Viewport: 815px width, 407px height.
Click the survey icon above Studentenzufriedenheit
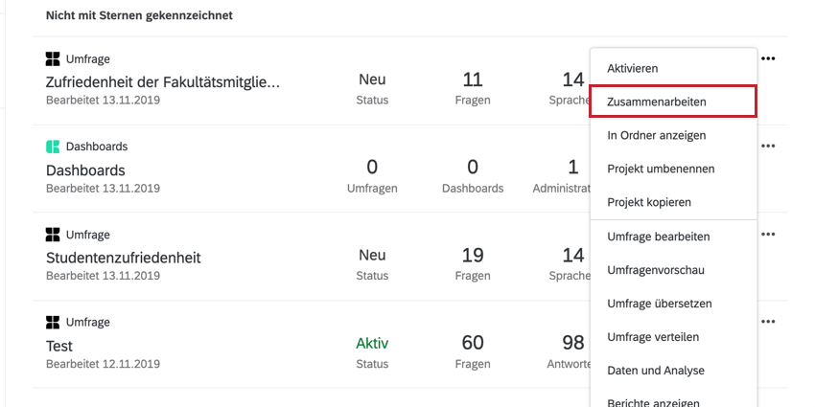point(53,235)
